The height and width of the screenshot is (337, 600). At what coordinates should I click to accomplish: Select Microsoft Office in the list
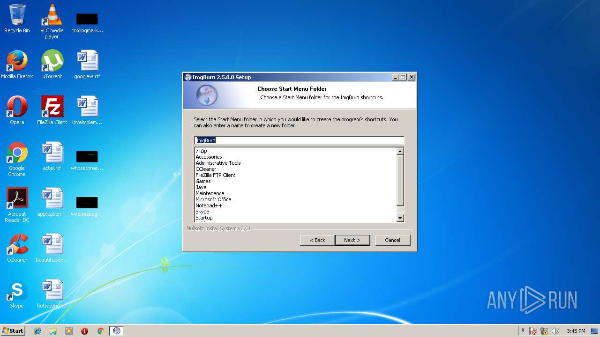point(213,199)
